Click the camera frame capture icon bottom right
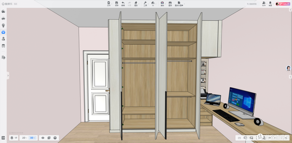Screen dimensions: 292x143 coord(245,138)
